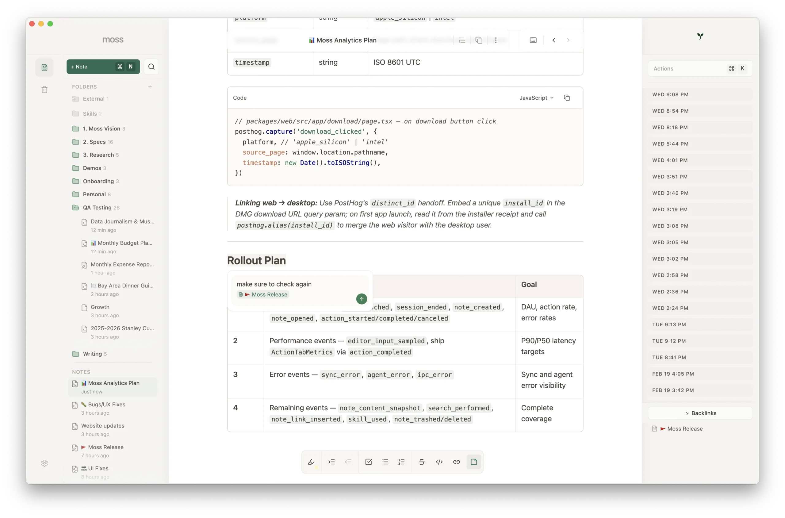The image size is (785, 518).
Task: Open the search in the sidebar
Action: click(x=151, y=67)
